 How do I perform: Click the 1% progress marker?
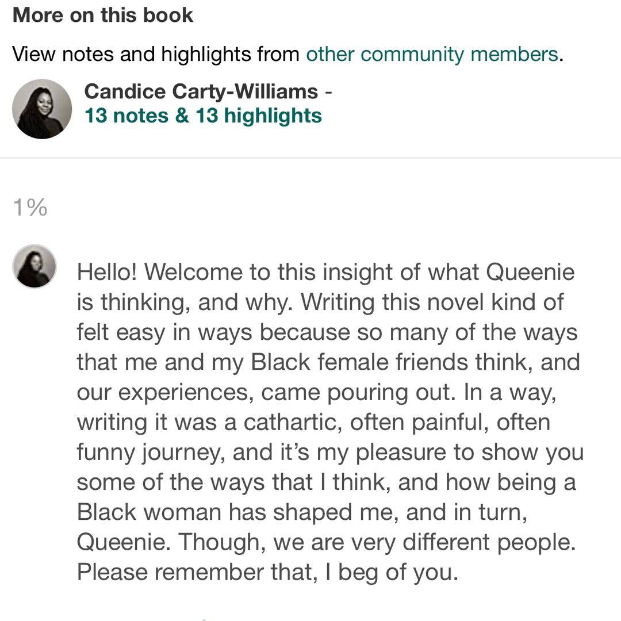coord(30,208)
